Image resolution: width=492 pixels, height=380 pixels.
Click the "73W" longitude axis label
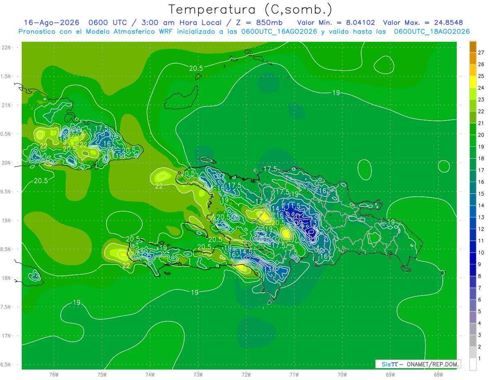coord(198,374)
